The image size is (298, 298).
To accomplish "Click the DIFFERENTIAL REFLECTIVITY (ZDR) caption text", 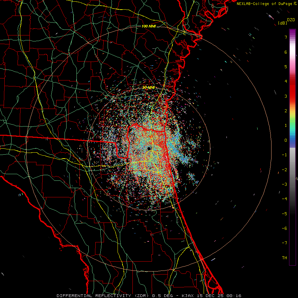I will click(x=103, y=296).
